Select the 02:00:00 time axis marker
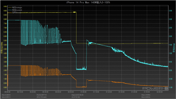This screenshot has width=176, height=99. [159, 92]
